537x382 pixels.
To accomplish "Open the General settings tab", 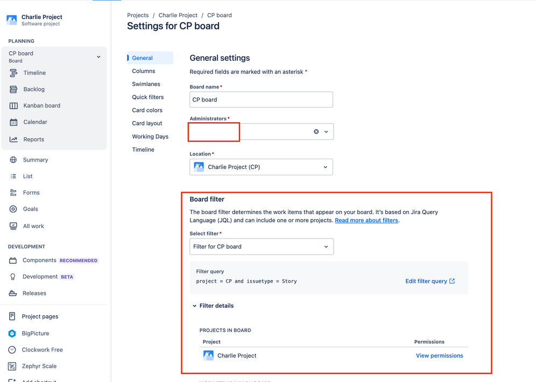I will coord(150,58).
